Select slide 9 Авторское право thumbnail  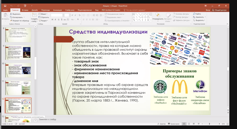point(18,52)
